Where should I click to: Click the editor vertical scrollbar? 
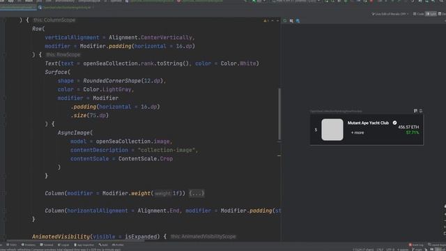(279, 114)
